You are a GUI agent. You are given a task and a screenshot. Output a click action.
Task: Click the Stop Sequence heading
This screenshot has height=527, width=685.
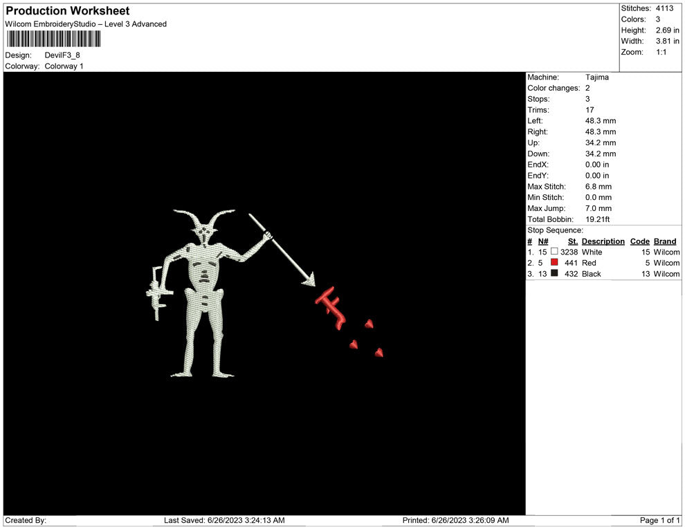point(555,230)
